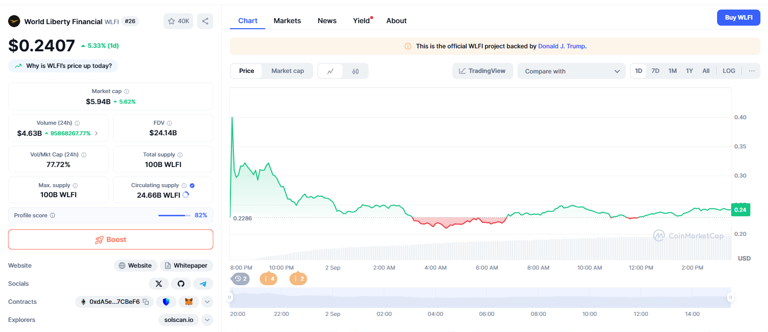
Task: Click the left handle of range slider
Action: (x=230, y=298)
